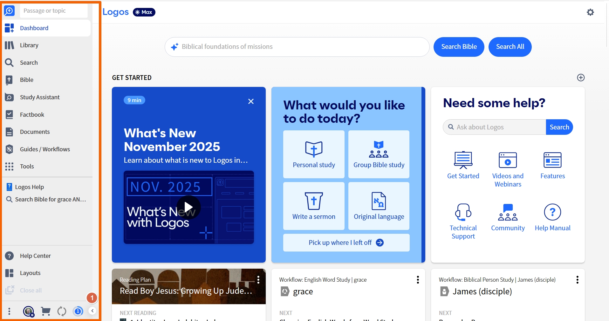Image resolution: width=609 pixels, height=321 pixels.
Task: Choose Original language
Action: tap(379, 206)
